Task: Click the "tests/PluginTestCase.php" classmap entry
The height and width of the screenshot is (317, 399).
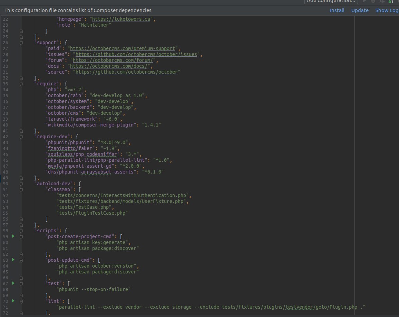Action: point(92,213)
